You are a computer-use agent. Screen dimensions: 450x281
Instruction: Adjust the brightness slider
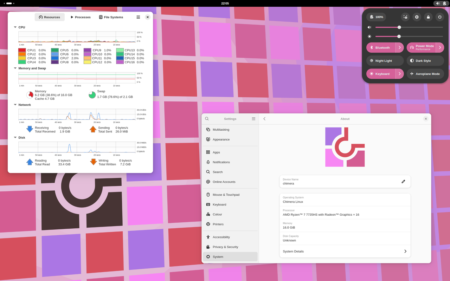coord(409,36)
